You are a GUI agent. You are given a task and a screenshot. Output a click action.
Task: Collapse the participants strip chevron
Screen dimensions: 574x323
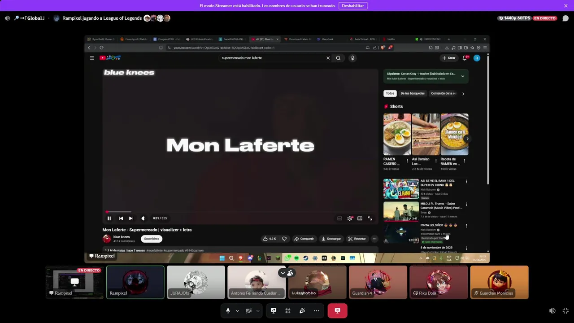click(283, 273)
